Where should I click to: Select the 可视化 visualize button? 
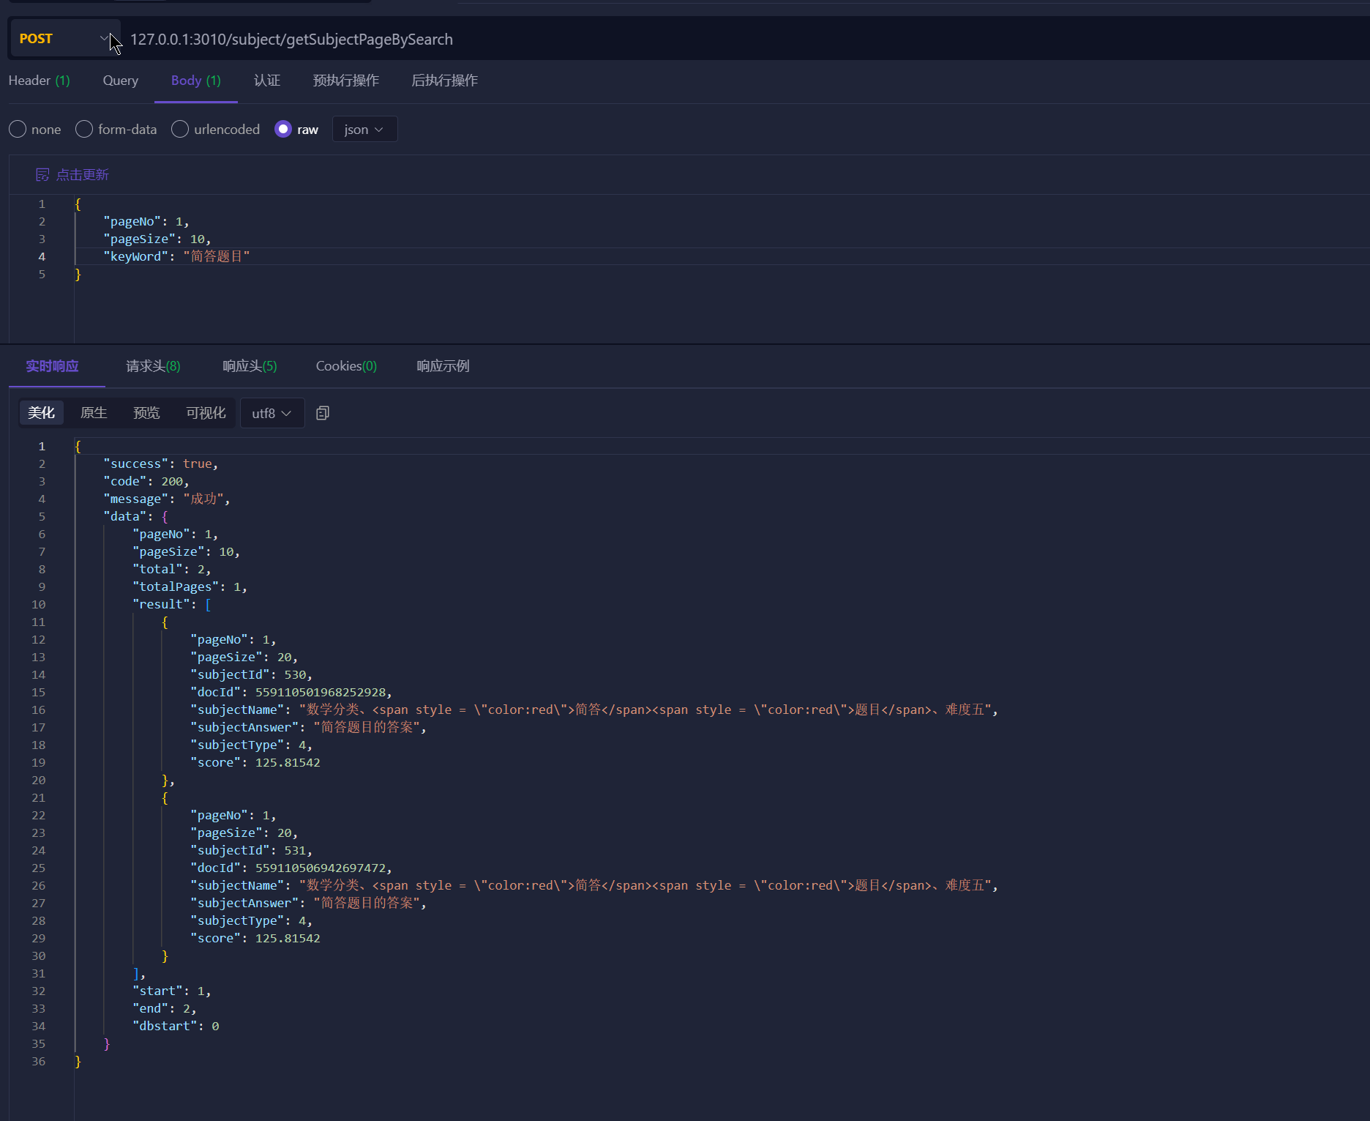pyautogui.click(x=206, y=413)
